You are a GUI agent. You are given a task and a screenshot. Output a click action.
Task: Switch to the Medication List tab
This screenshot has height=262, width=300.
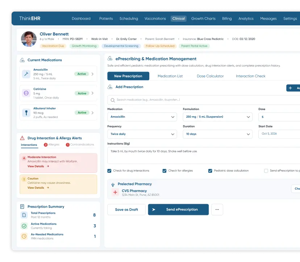click(x=170, y=76)
